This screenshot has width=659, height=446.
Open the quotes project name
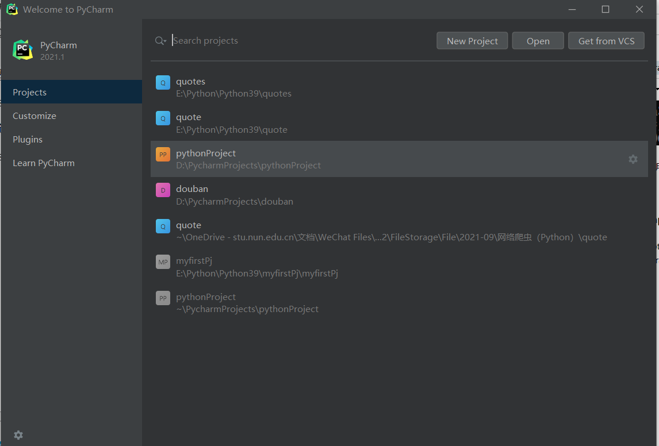(x=191, y=82)
